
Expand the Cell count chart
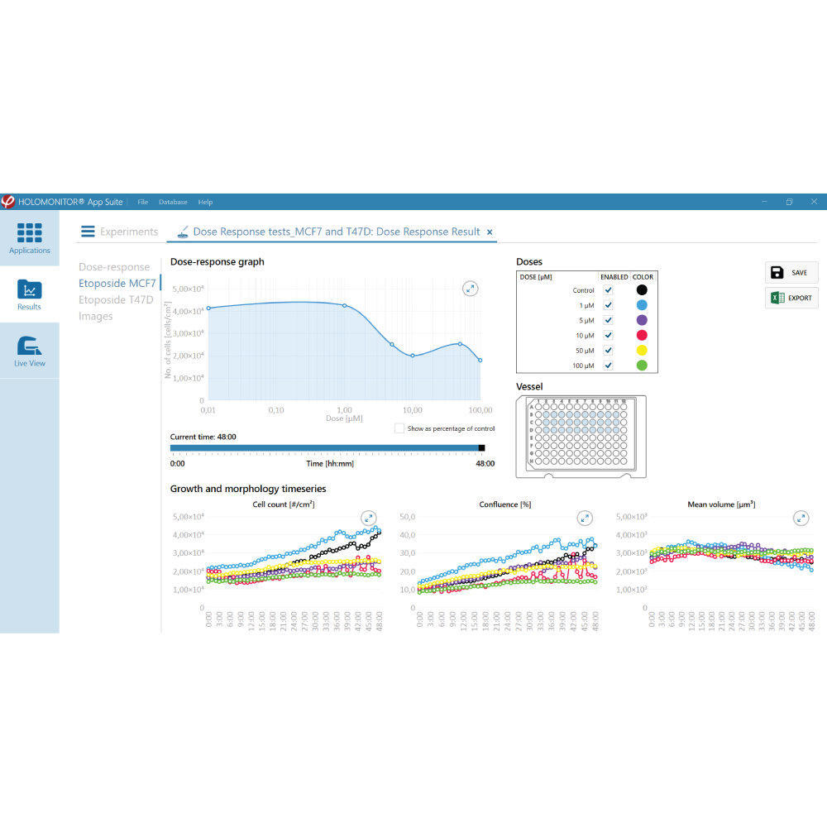click(x=369, y=518)
